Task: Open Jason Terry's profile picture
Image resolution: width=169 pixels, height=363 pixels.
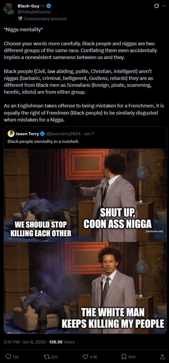Action: (11, 134)
